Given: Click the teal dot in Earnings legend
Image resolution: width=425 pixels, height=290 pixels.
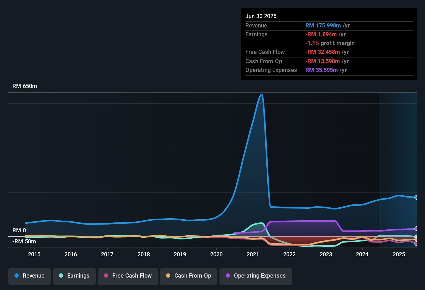Looking at the screenshot, I should pos(61,275).
